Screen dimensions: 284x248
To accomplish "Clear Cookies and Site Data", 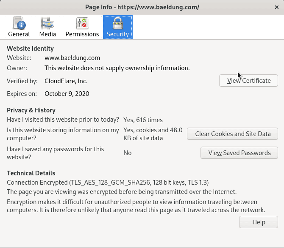I will [x=232, y=134].
